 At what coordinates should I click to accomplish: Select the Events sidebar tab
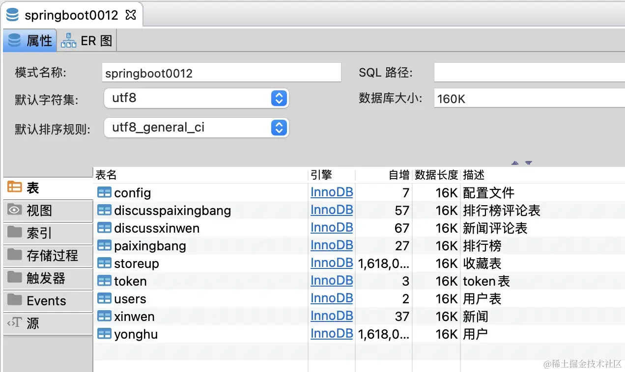pos(48,301)
